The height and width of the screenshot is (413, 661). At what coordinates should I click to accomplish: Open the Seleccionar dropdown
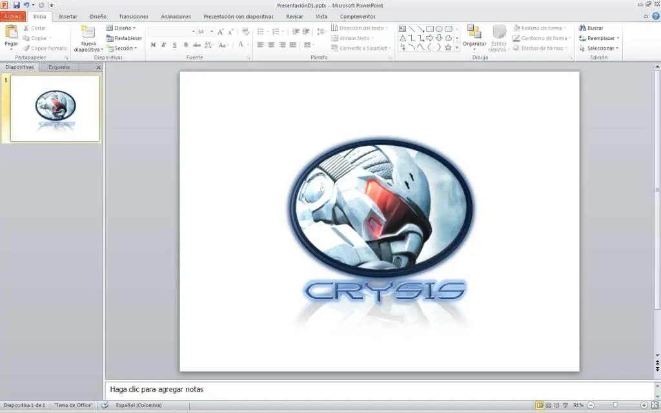pos(598,48)
